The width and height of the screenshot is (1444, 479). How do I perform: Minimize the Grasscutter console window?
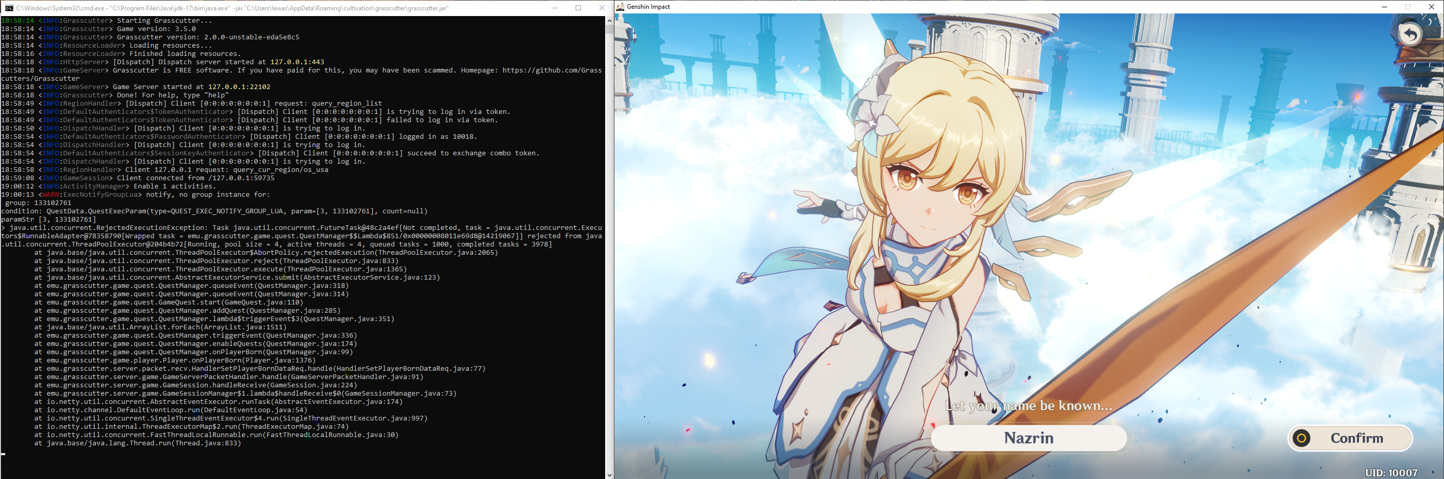555,8
